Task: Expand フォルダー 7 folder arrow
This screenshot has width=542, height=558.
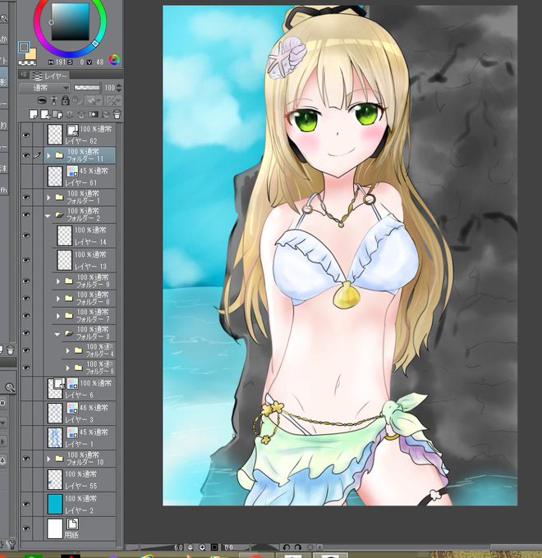Action: (x=58, y=316)
